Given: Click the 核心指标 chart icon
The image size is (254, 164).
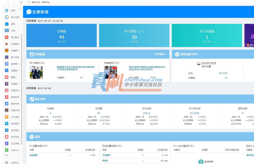Looking at the screenshot, I should click(32, 99).
